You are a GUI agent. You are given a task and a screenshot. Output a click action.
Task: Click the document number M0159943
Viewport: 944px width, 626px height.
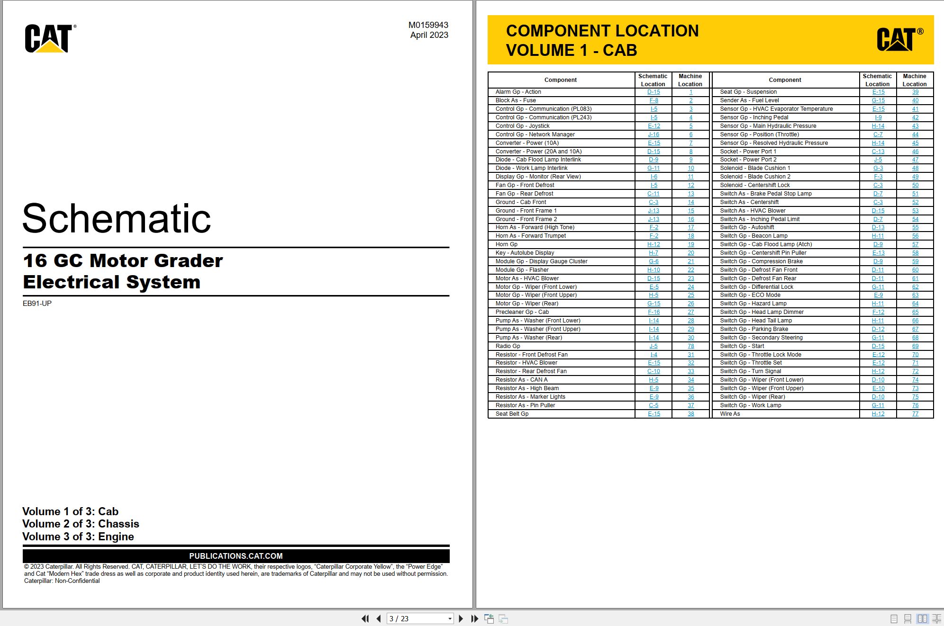(428, 25)
